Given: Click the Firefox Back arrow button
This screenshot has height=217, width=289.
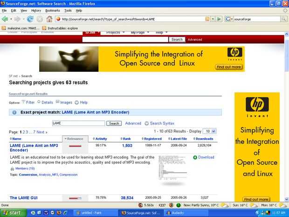Looking at the screenshot, I should pyautogui.click(x=5, y=19).
